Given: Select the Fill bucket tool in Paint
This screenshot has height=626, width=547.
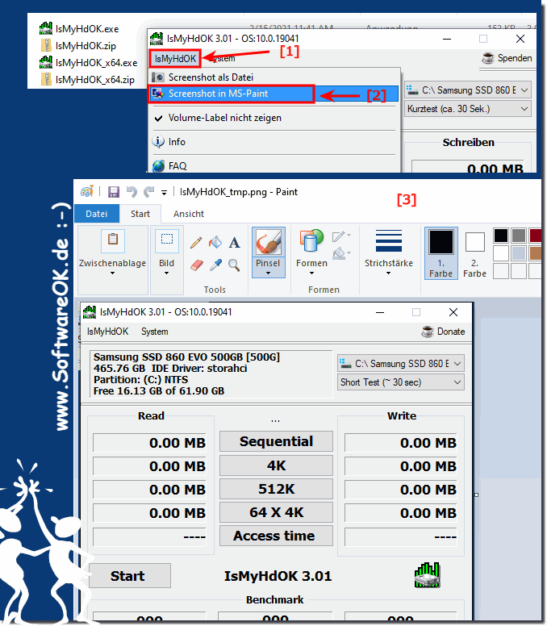Looking at the screenshot, I should coord(215,242).
